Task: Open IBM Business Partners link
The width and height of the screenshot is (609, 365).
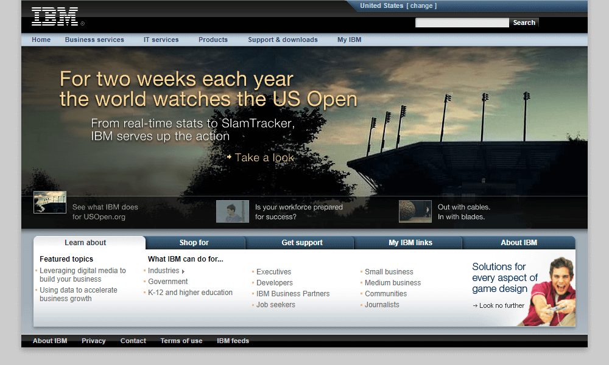Action: click(x=293, y=294)
